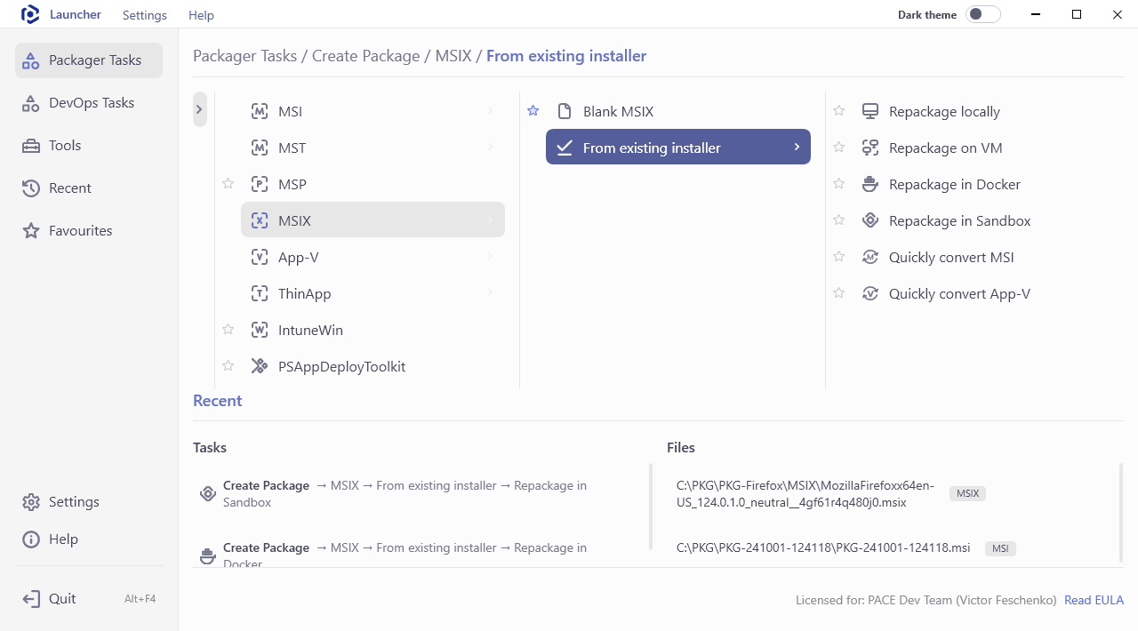Click the Quit exit icon
Viewport: 1138px width, 631px height.
pos(31,599)
